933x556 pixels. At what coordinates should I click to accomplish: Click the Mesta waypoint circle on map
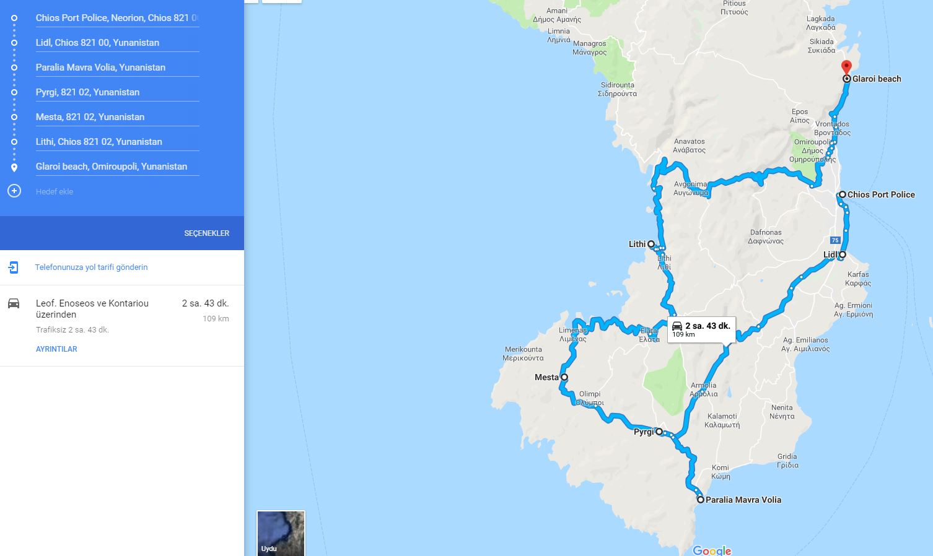coord(564,377)
